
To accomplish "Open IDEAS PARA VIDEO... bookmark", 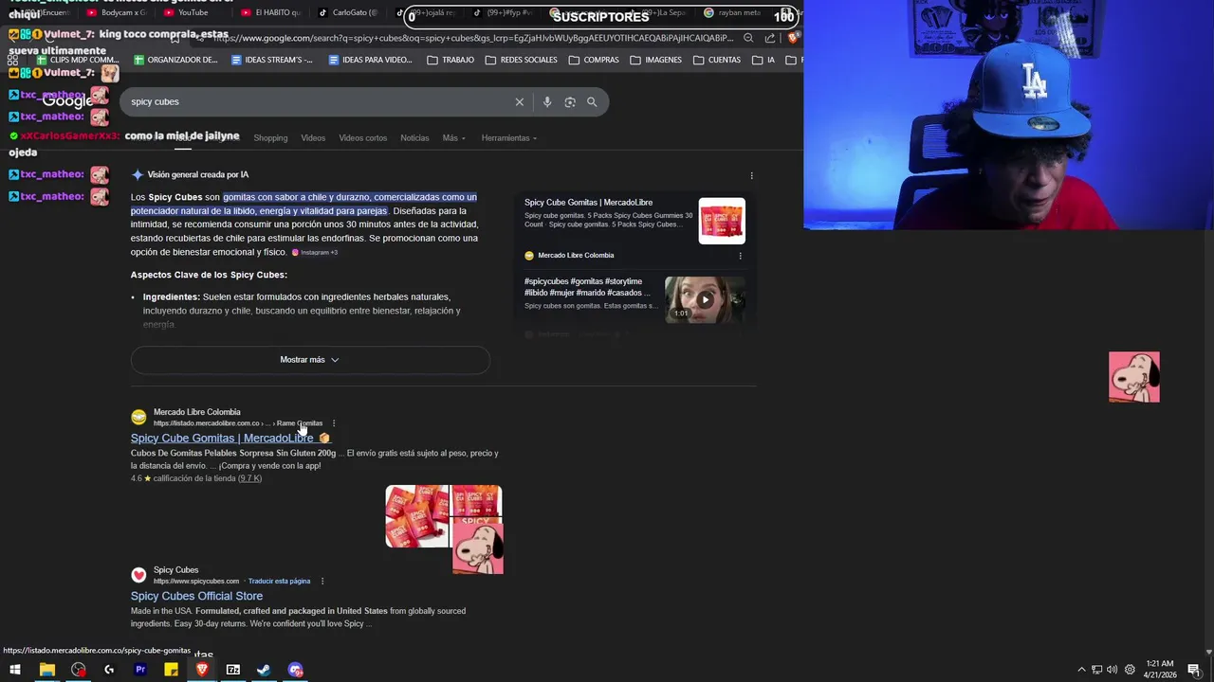I will click(x=370, y=60).
